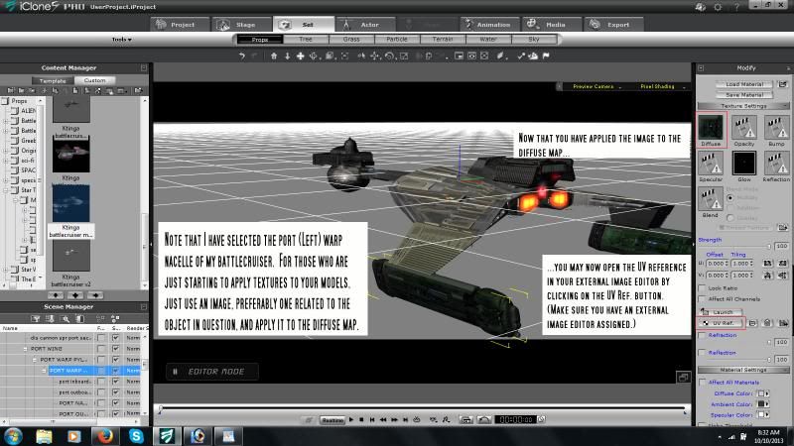
Task: Enable the Affect All Channels checkbox
Action: coord(702,299)
